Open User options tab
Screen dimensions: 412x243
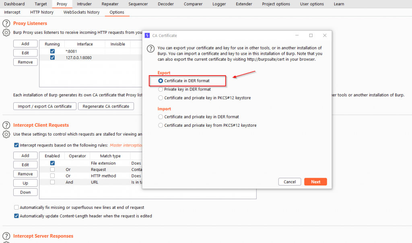click(x=312, y=4)
